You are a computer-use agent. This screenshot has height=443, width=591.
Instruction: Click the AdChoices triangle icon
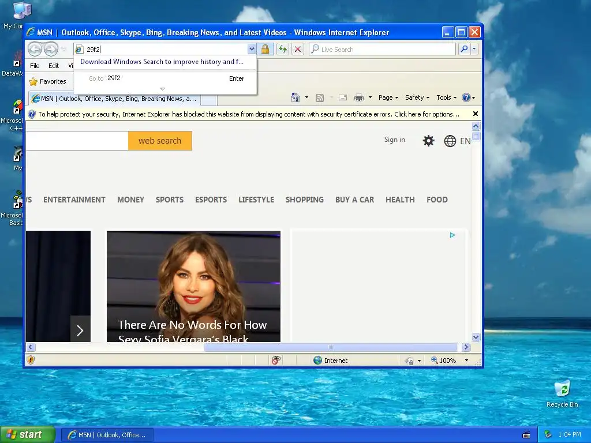tap(452, 235)
